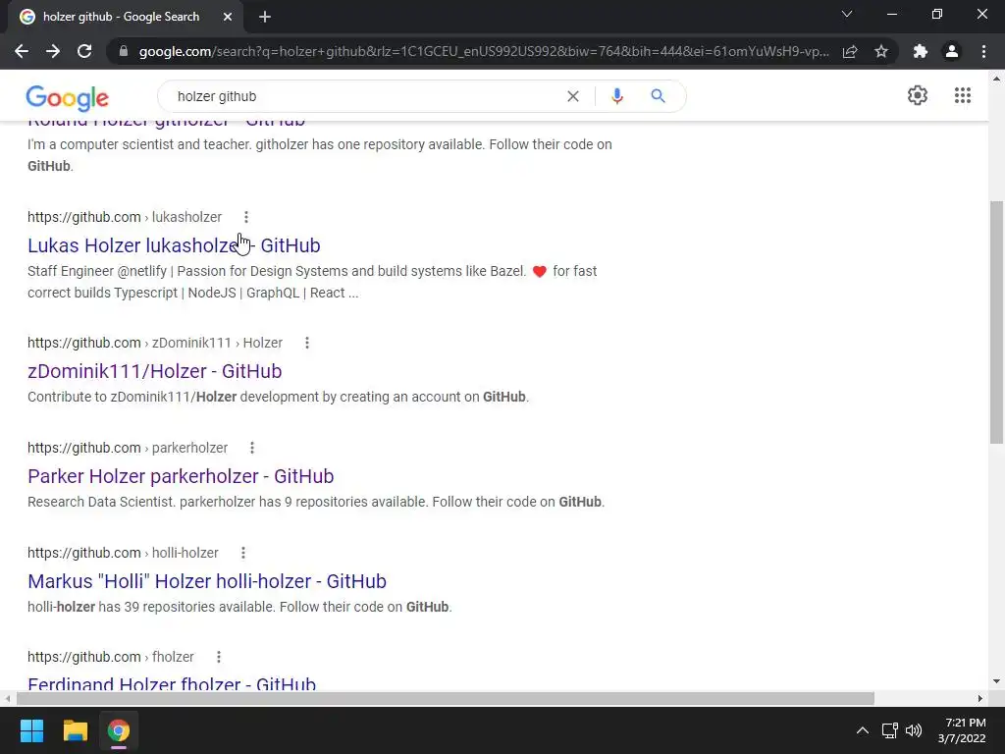Image resolution: width=1005 pixels, height=754 pixels.
Task: Open a new browser tab
Action: (265, 17)
